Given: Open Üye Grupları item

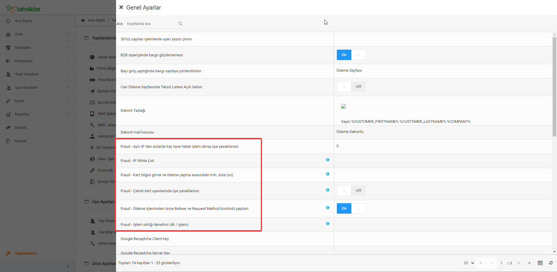Looking at the screenshot, I should click(103, 221).
